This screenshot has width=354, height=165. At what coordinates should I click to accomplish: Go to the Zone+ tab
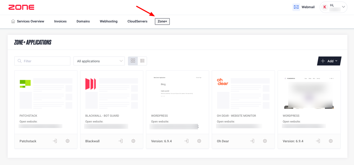pos(162,21)
